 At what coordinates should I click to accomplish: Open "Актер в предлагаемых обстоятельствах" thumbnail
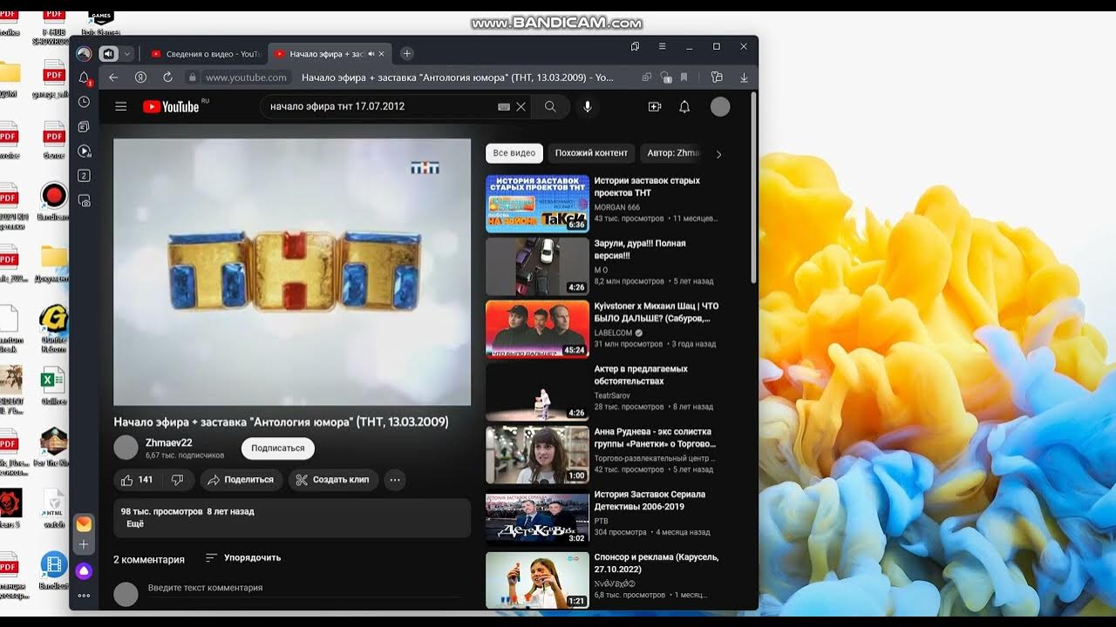pyautogui.click(x=537, y=392)
